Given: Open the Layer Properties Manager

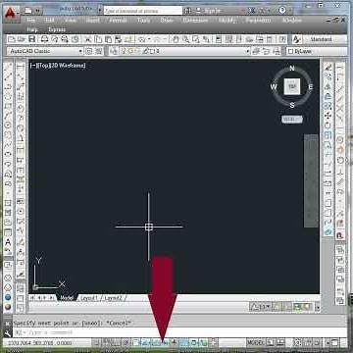Looking at the screenshot, I should (114, 51).
